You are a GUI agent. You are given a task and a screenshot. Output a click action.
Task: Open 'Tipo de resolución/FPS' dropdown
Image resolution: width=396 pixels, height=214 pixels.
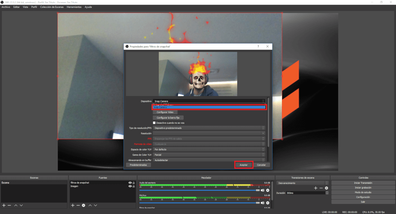click(209, 128)
